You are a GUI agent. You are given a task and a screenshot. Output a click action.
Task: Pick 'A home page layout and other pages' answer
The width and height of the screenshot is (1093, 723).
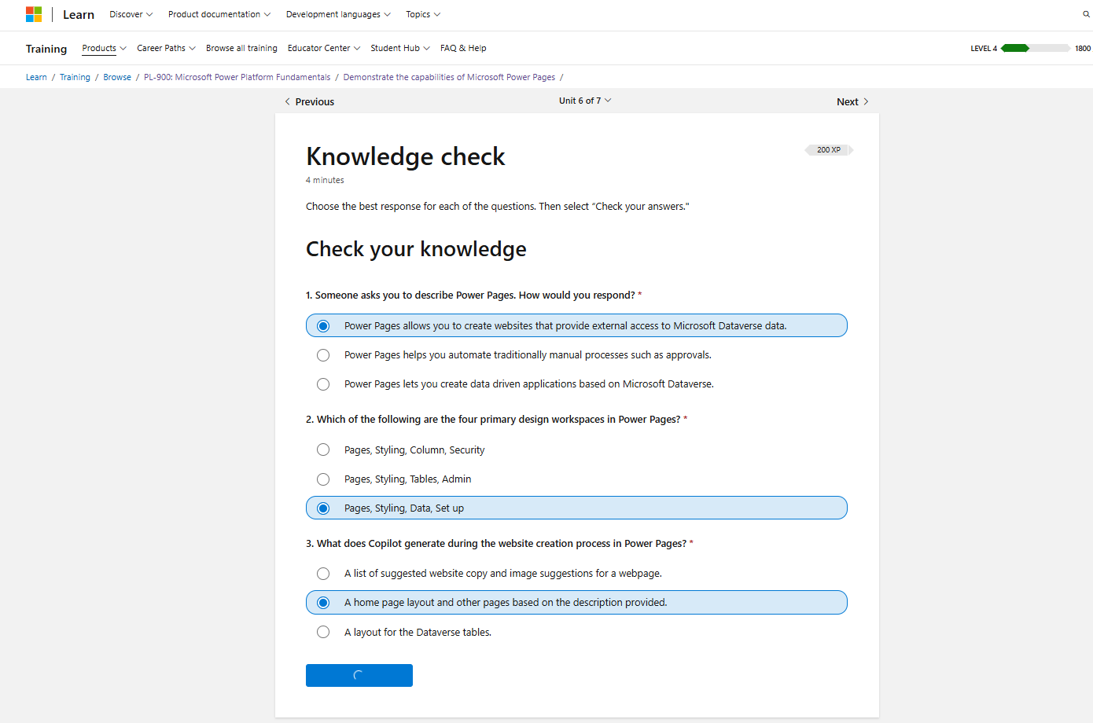[576, 602]
